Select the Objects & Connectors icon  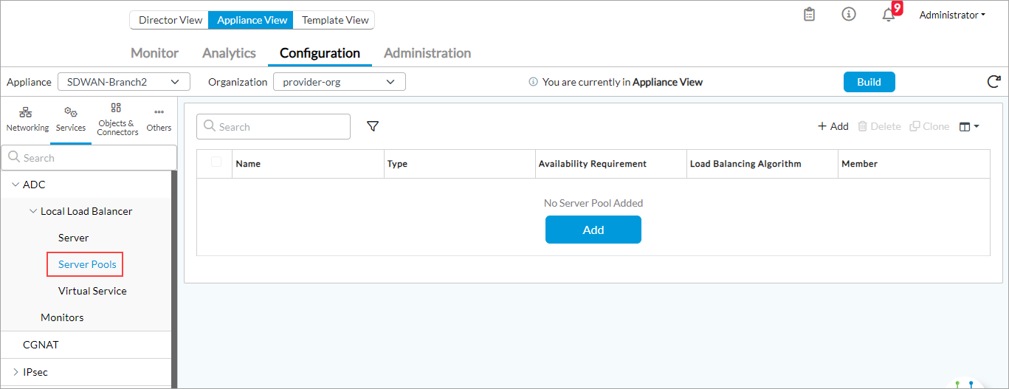coord(117,119)
